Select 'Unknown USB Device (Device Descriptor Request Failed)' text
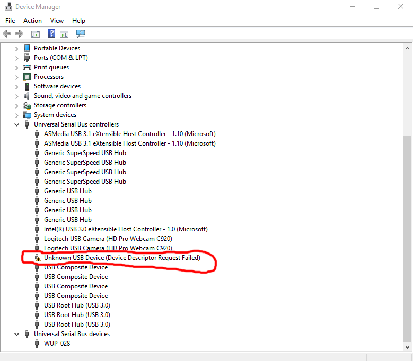The image size is (413, 361). tap(122, 258)
